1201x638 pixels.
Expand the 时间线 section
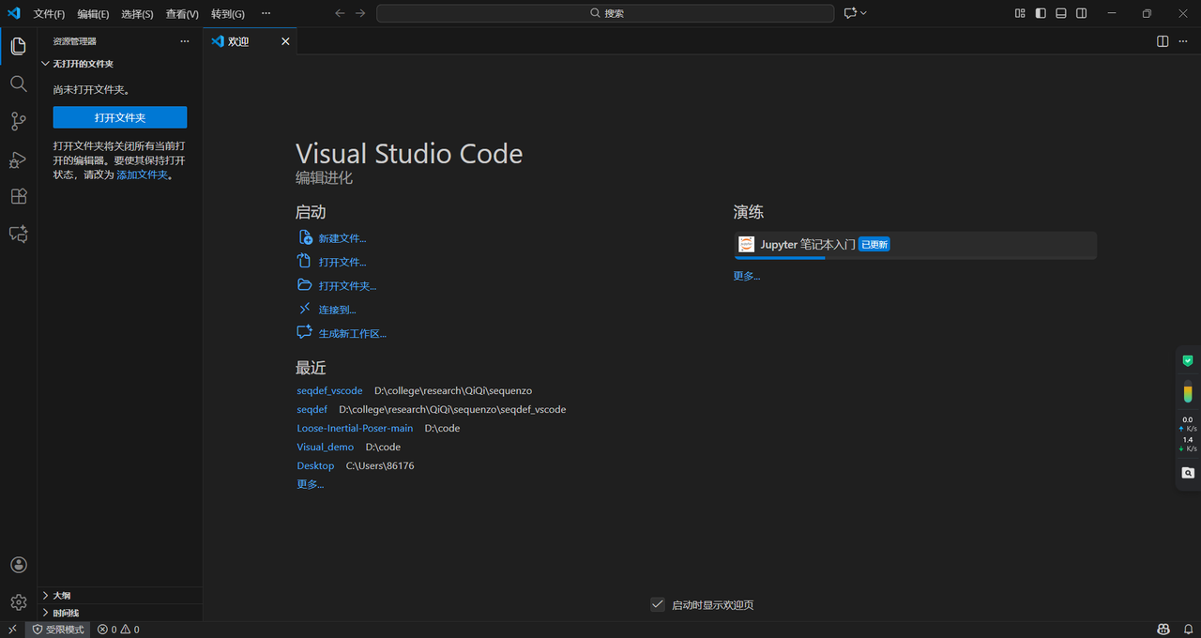(66, 613)
